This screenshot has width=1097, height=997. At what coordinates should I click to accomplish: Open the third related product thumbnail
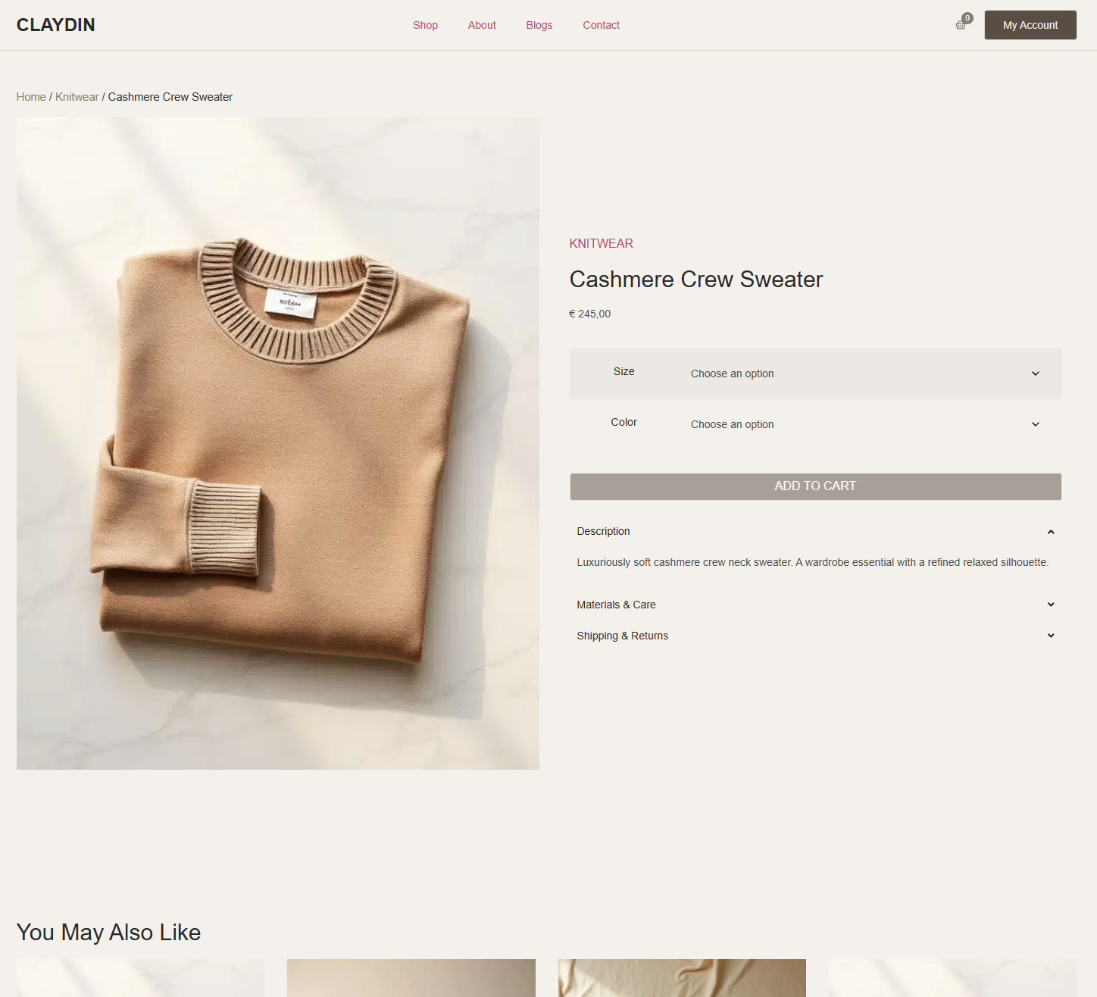(x=682, y=978)
